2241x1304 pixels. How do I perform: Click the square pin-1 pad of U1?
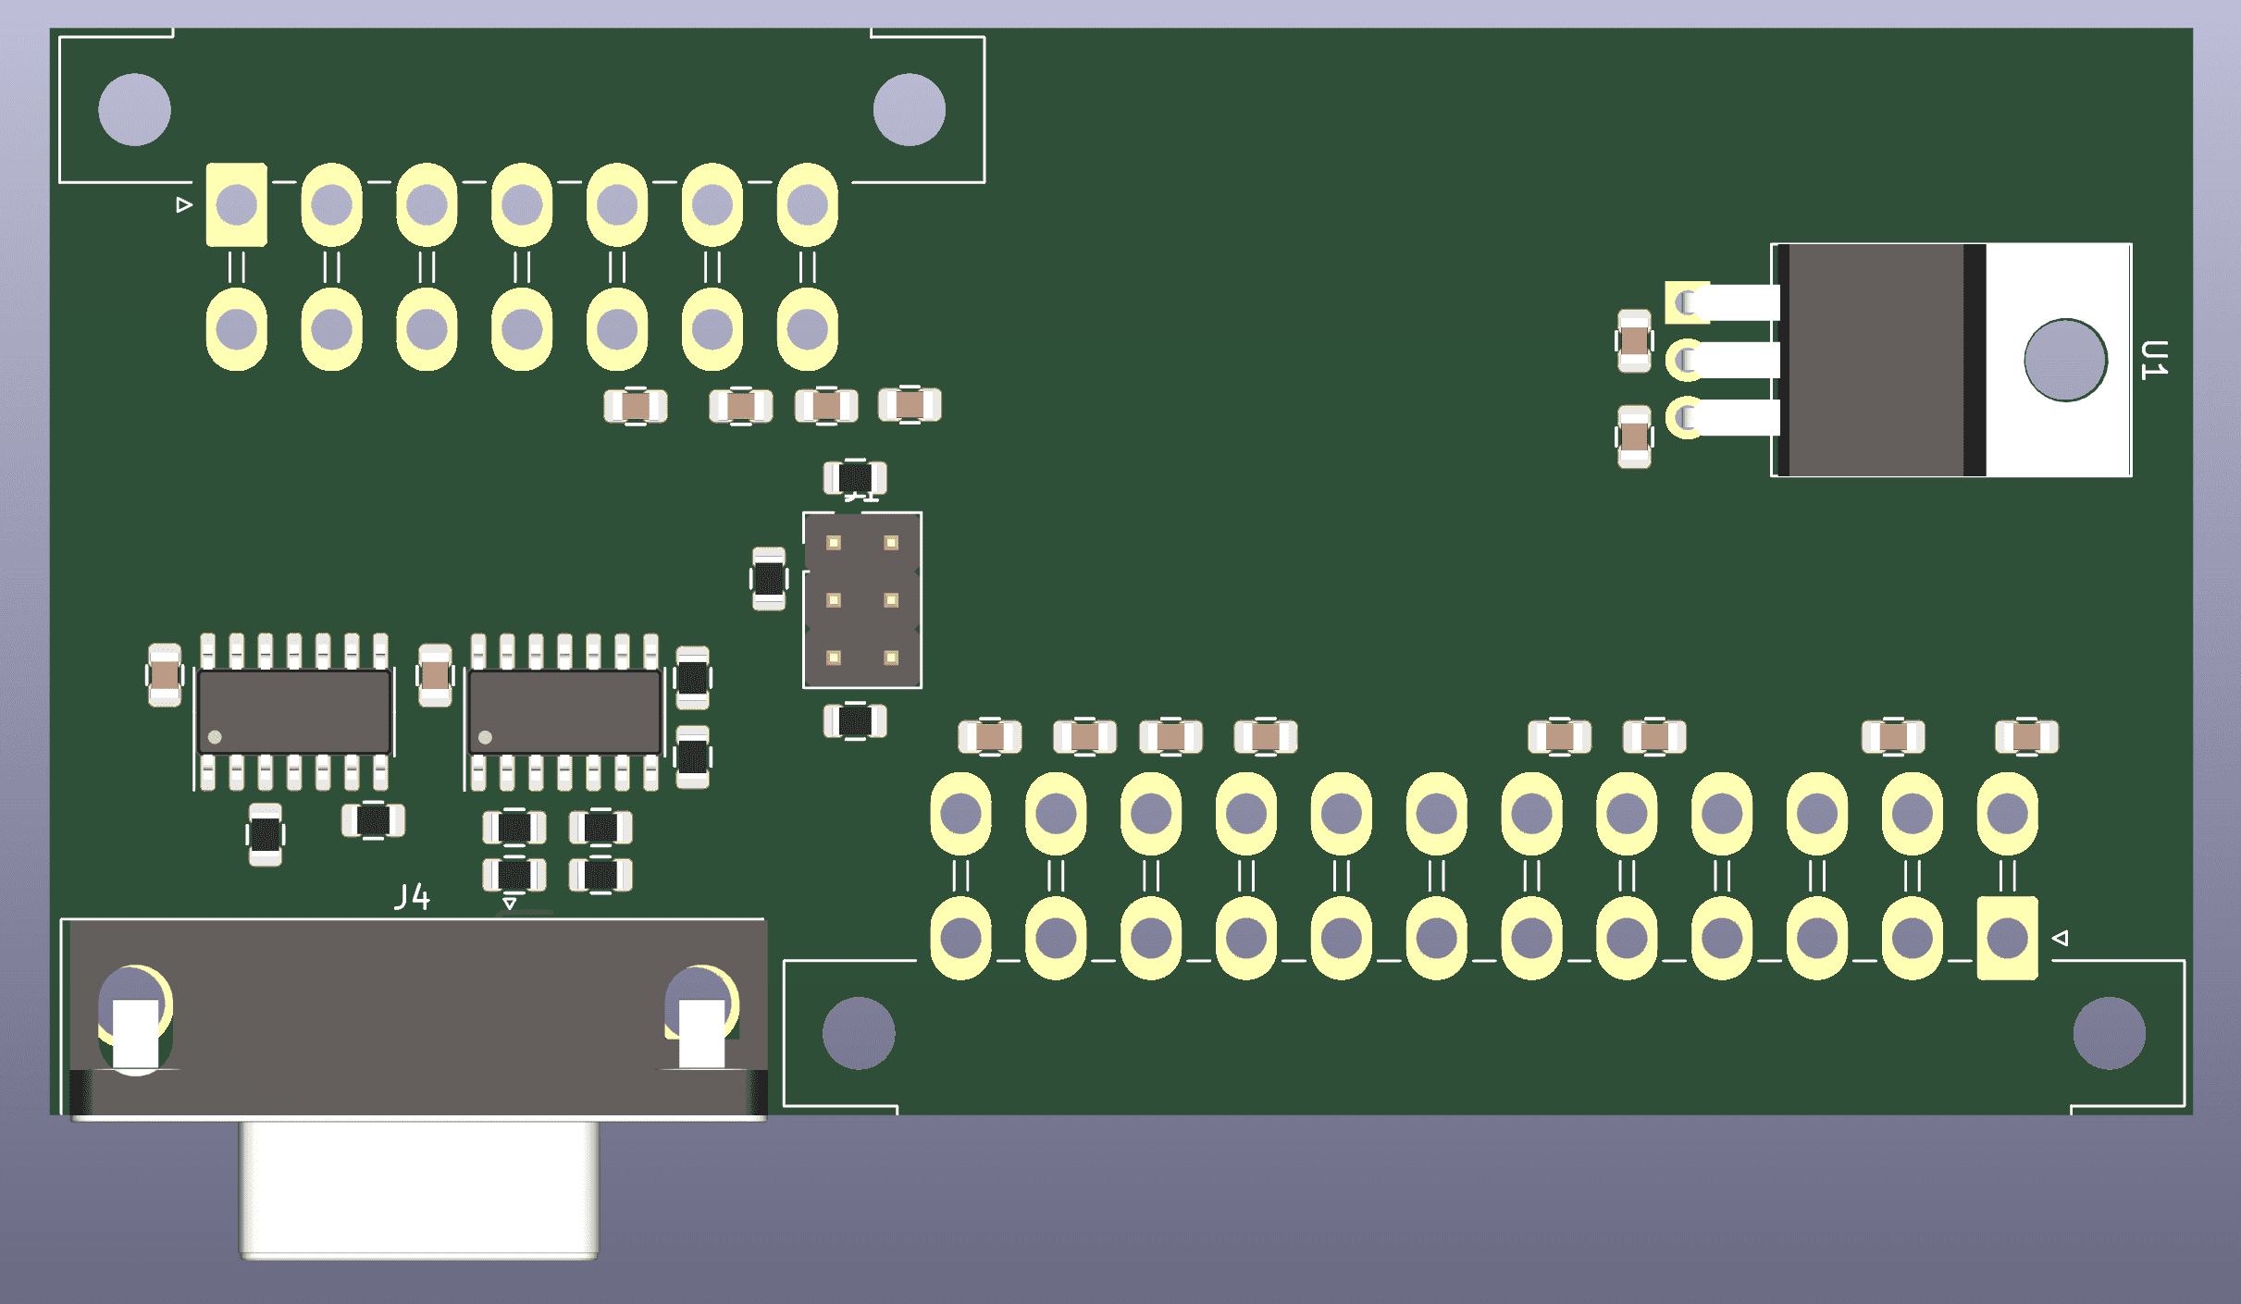(x=1687, y=302)
